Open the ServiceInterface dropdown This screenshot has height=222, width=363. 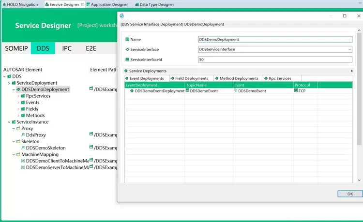pyautogui.click(x=349, y=49)
